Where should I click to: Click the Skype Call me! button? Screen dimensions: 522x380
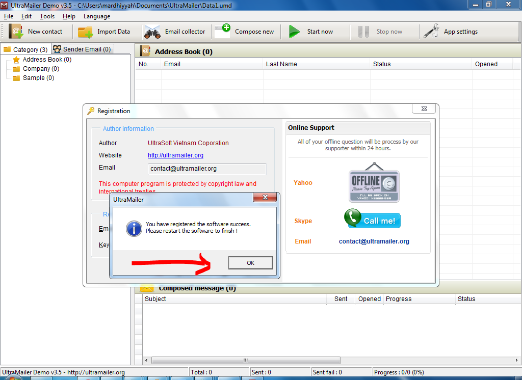[x=372, y=219]
